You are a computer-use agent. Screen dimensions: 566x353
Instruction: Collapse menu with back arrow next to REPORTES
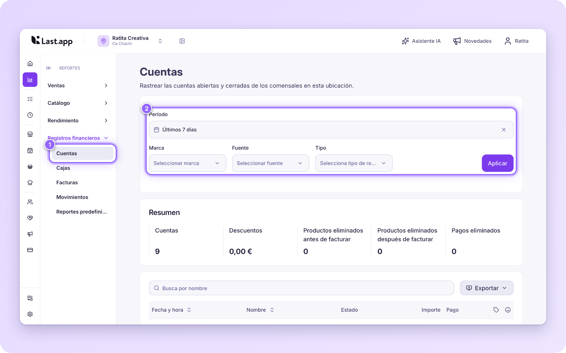click(49, 68)
